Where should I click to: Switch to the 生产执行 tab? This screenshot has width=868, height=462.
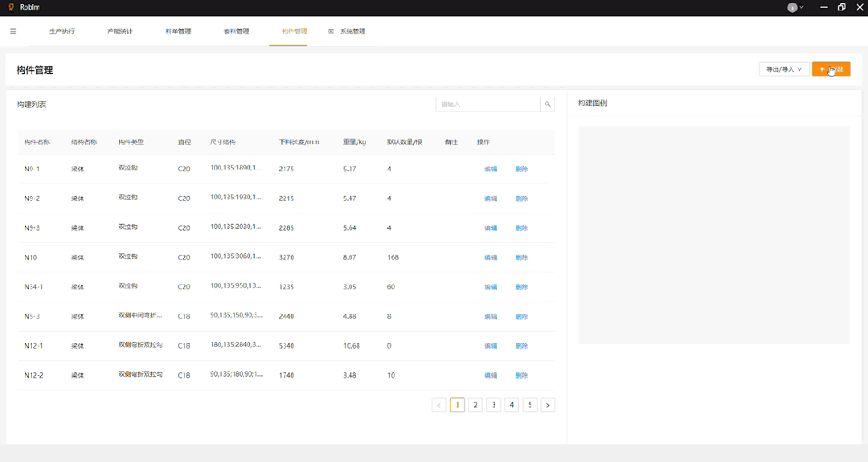pyautogui.click(x=62, y=31)
